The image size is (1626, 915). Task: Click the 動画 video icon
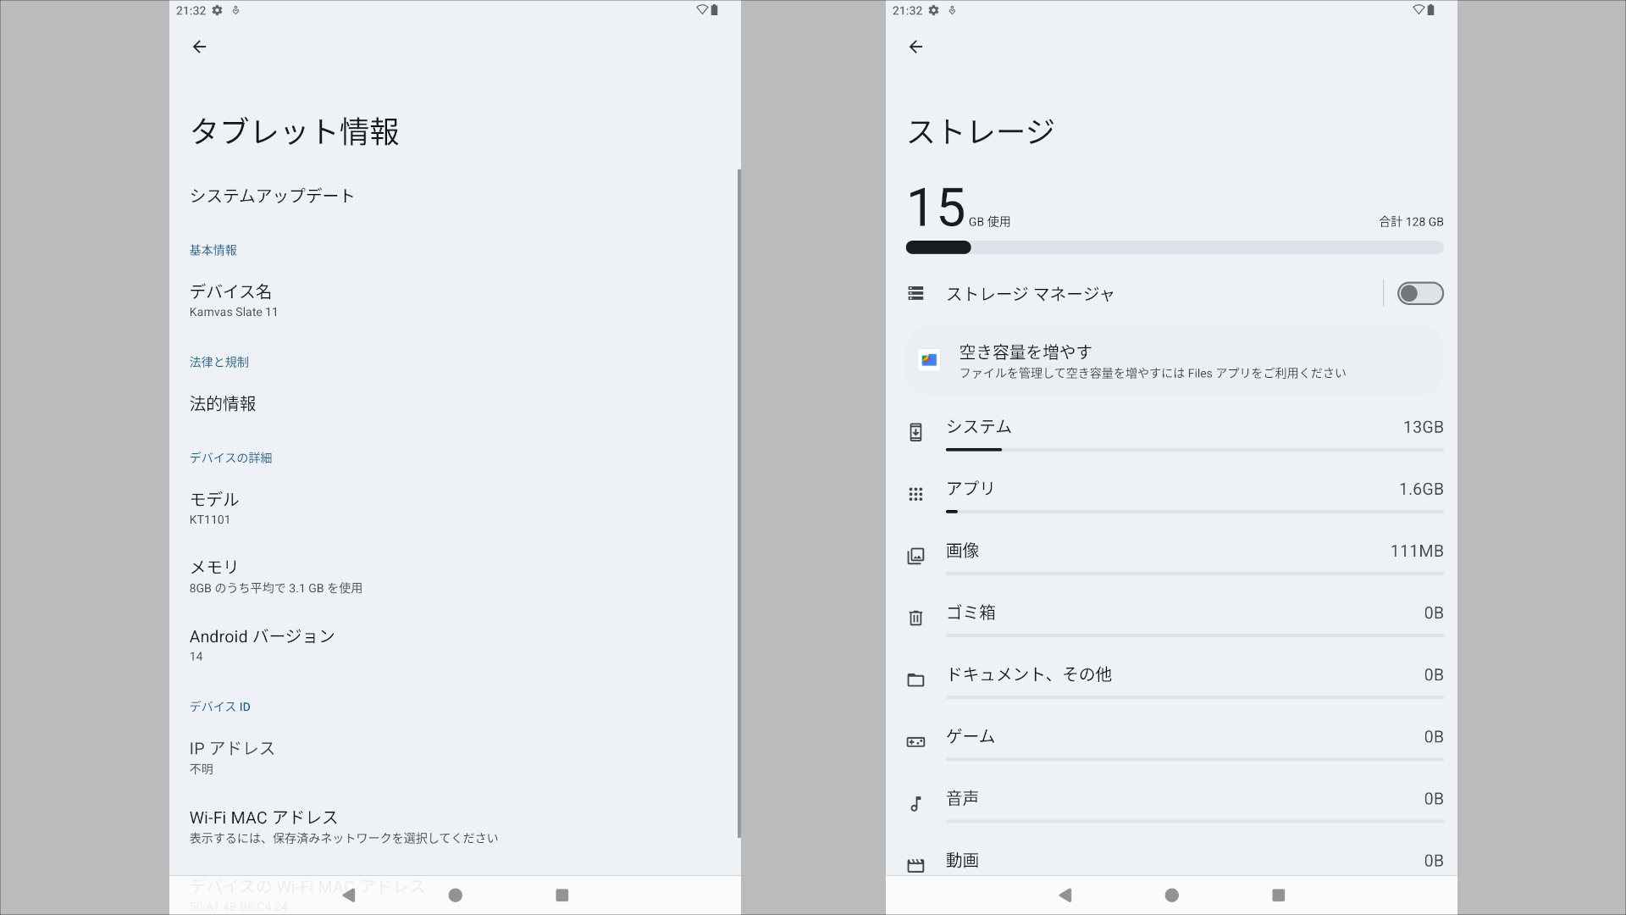915,864
